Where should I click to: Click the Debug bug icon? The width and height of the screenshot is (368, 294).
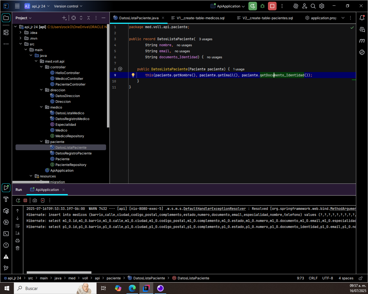[x=262, y=6]
